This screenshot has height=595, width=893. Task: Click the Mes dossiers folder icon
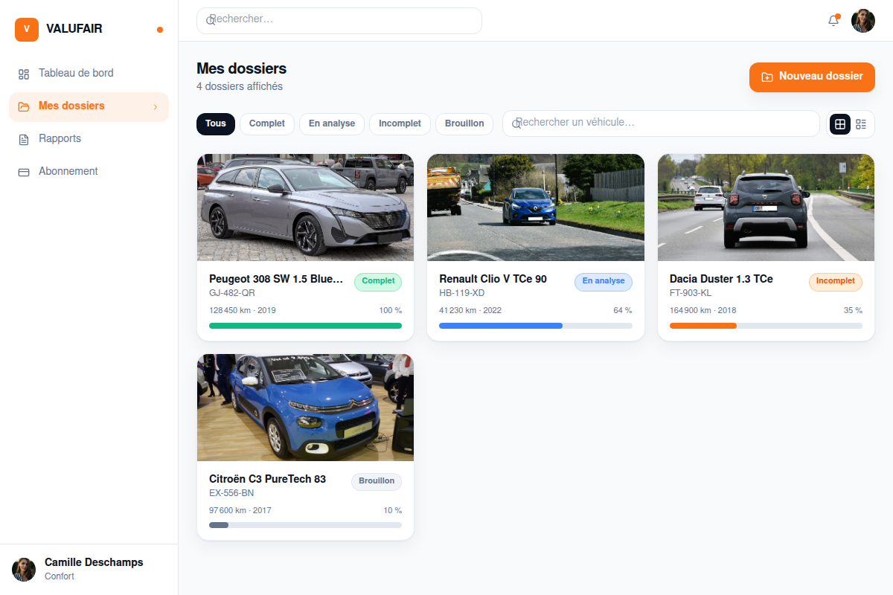(24, 106)
